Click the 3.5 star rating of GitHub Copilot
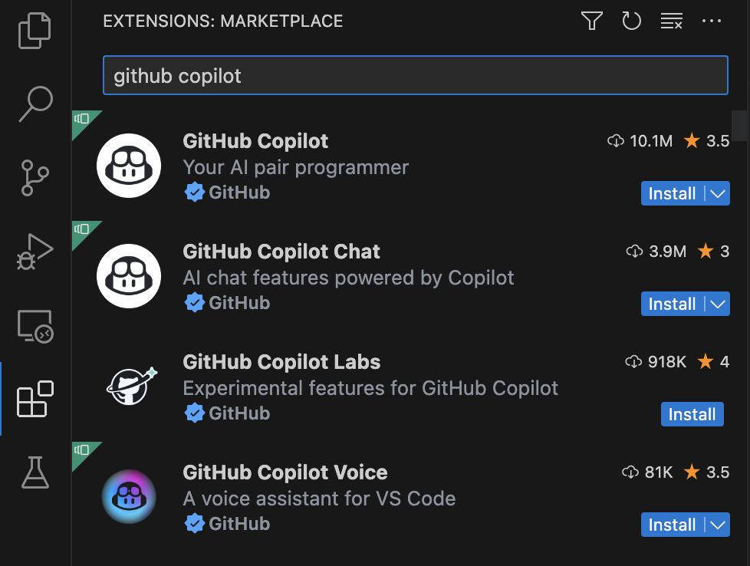 [x=707, y=141]
